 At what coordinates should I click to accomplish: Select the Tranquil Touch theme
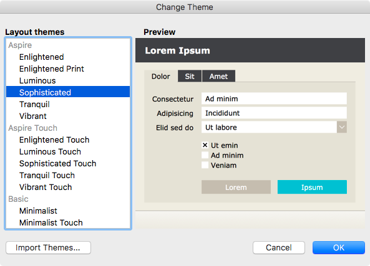tap(68, 175)
